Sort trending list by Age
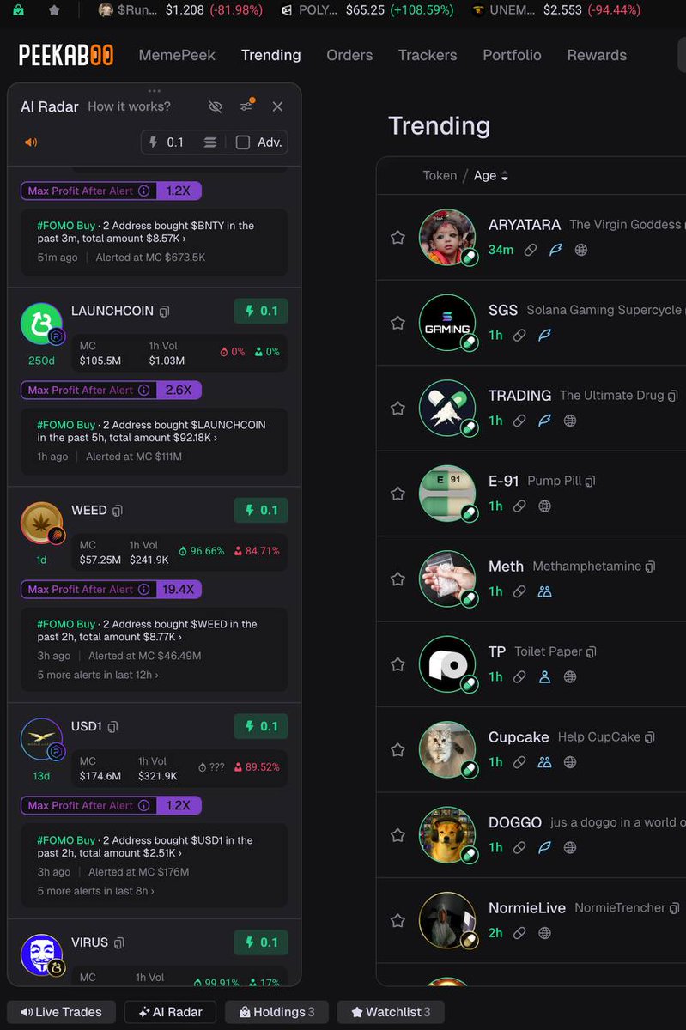Screen dimensions: 686x1030 [491, 175]
